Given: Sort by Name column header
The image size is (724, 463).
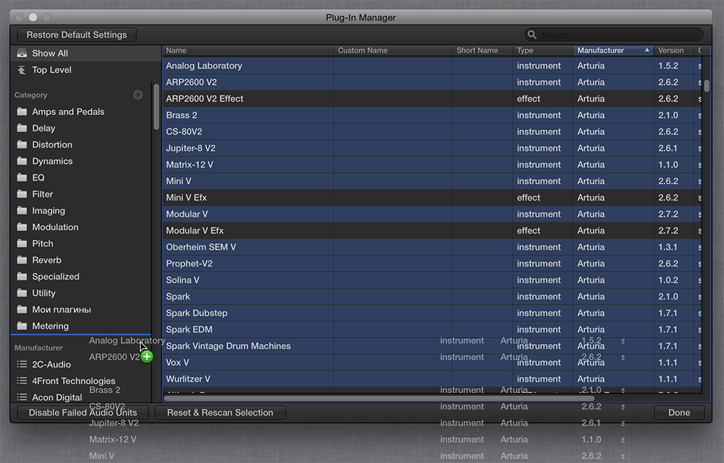Looking at the screenshot, I should point(248,50).
